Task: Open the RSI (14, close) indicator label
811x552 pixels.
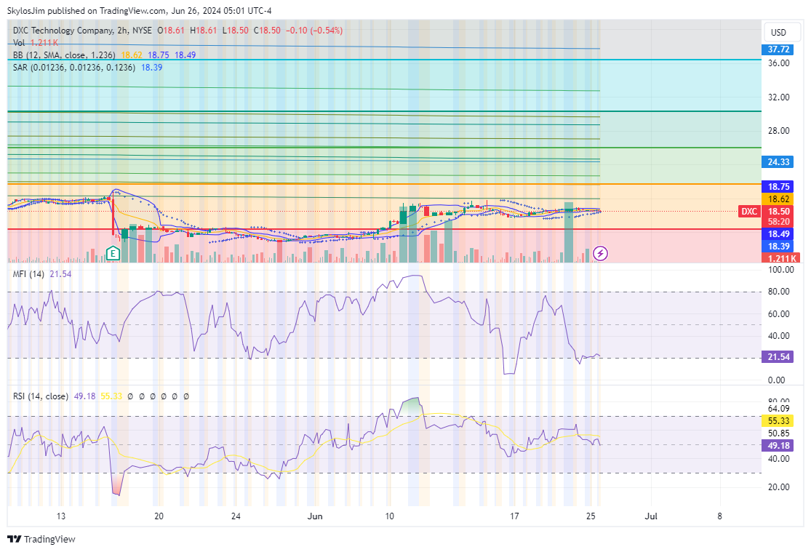Action: coord(41,396)
